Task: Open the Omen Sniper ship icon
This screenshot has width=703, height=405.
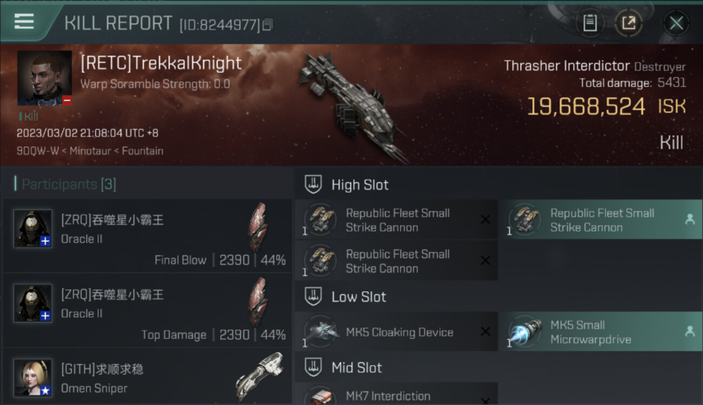Action: [260, 376]
